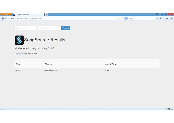Bookmark this page with the star icon
174x123 pixels.
pyautogui.click(x=117, y=18)
